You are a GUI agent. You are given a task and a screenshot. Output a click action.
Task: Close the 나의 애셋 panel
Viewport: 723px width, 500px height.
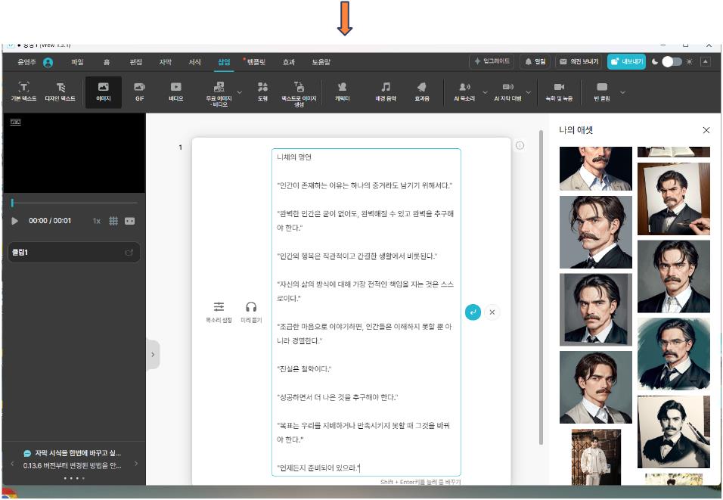706,130
